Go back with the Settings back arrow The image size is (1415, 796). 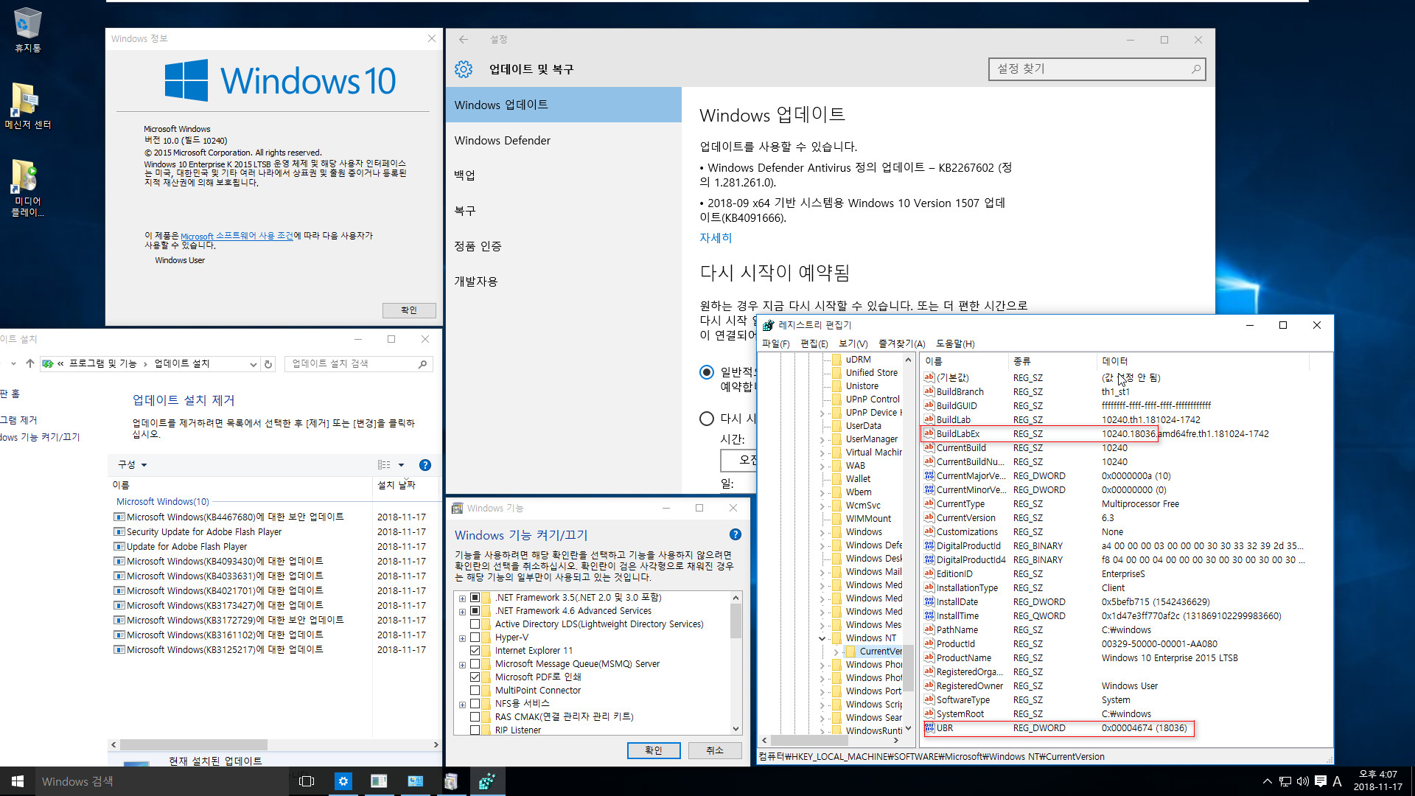coord(464,40)
